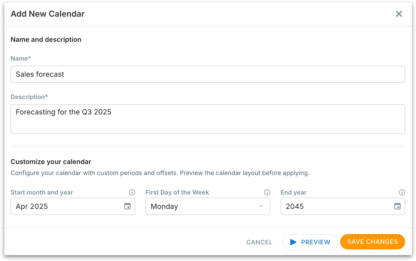Click the Name field with Sales forecast
The width and height of the screenshot is (416, 261).
tap(208, 74)
